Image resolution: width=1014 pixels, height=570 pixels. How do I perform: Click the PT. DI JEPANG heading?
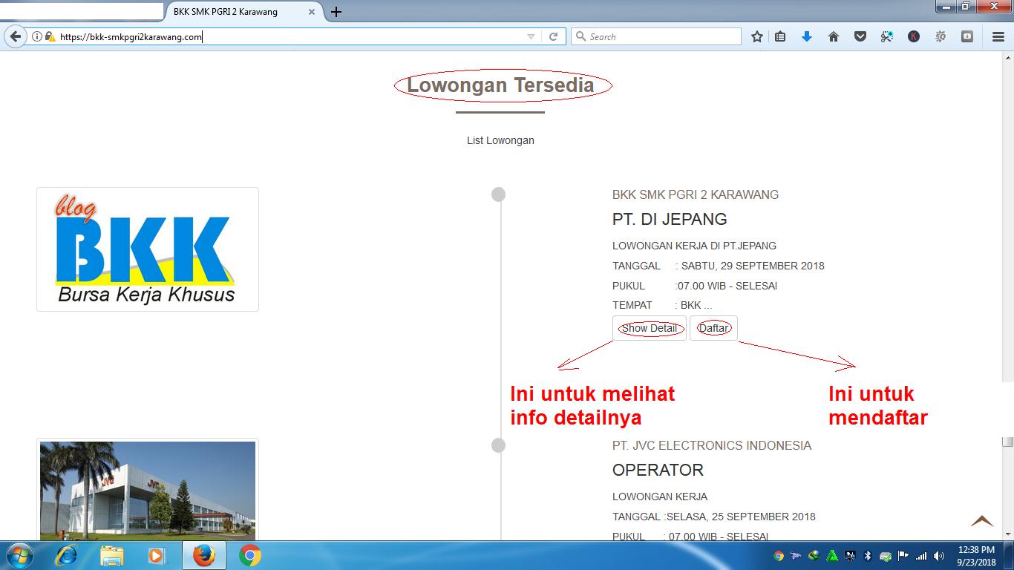[670, 219]
